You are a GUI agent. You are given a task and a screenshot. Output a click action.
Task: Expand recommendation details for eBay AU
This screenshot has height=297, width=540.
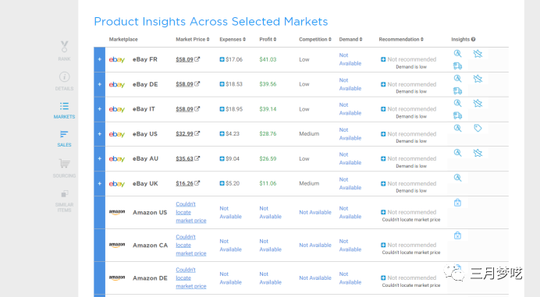tap(383, 159)
